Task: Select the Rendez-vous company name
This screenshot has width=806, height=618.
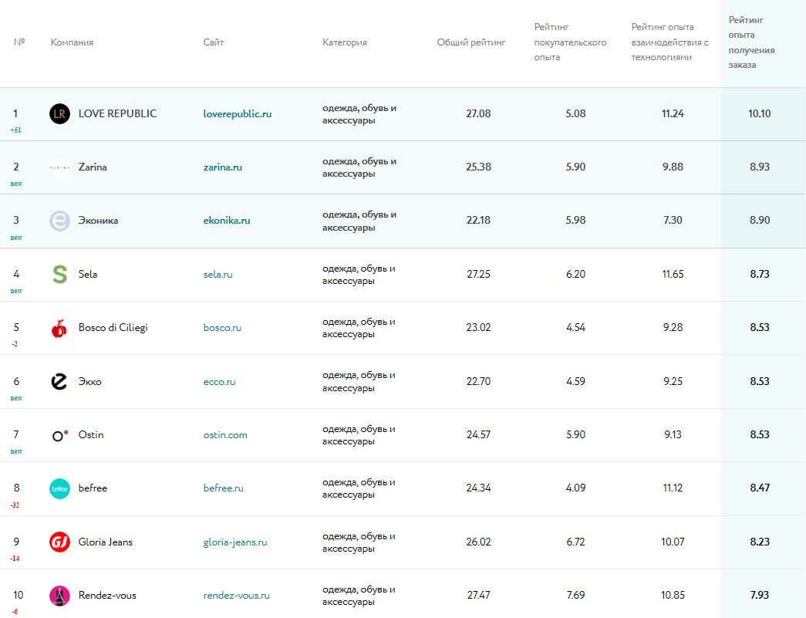Action: pos(107,596)
